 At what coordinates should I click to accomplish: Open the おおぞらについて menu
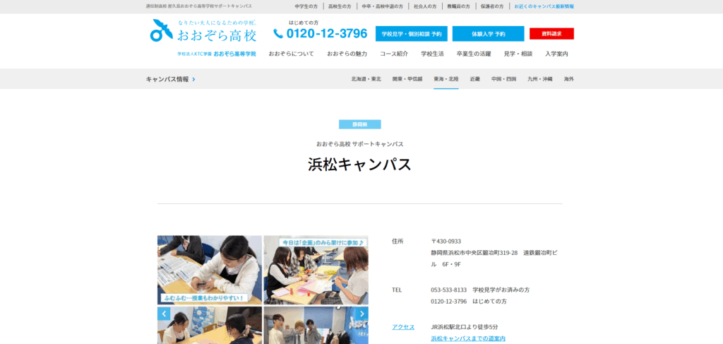point(291,54)
